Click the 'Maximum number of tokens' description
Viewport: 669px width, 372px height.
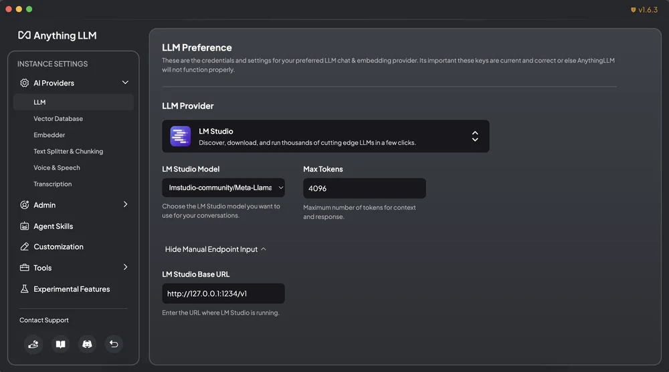coord(359,212)
